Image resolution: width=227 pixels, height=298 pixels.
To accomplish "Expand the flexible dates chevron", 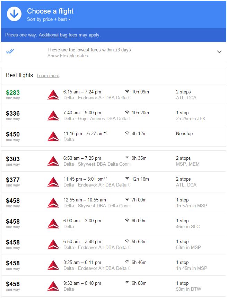I will click(x=219, y=52).
